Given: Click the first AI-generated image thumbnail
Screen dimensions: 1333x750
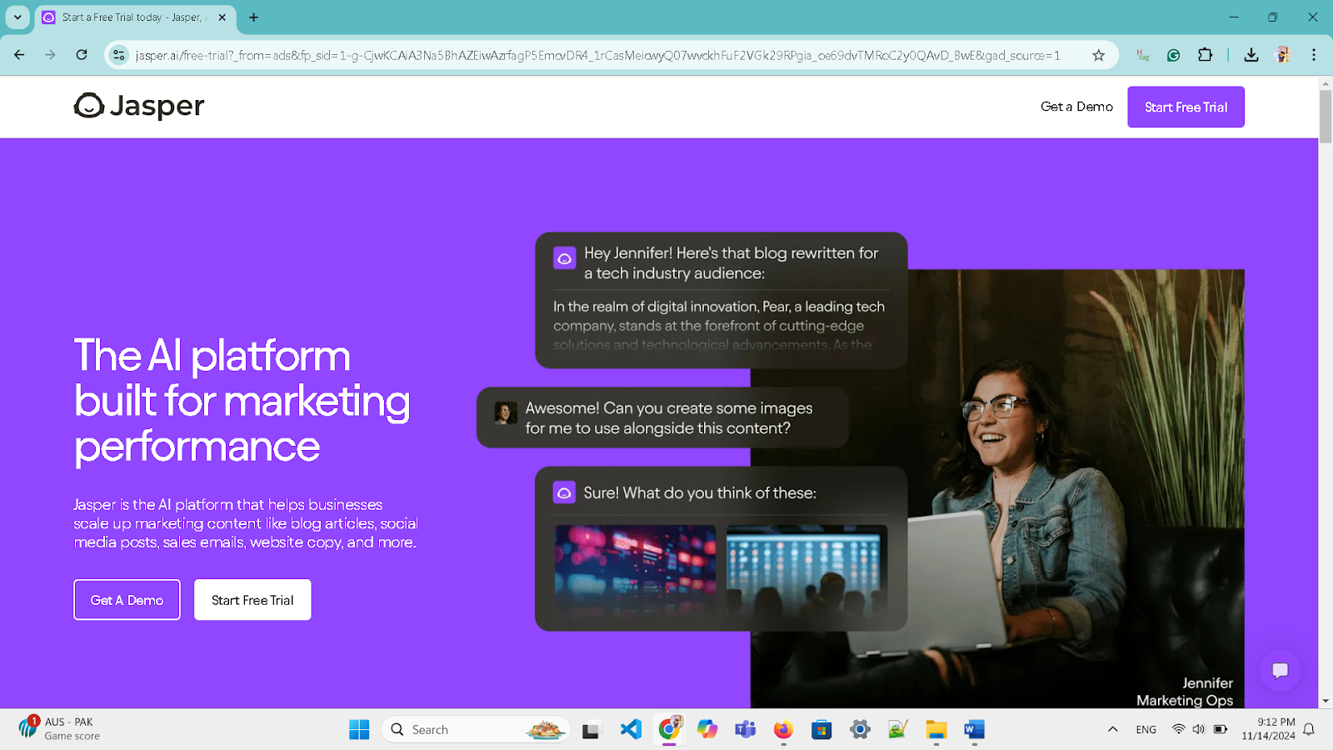Looking at the screenshot, I should coord(635,570).
